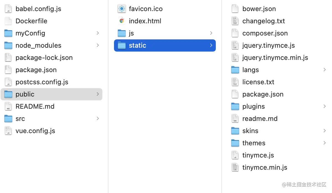Click the plugins folder icon

click(x=235, y=106)
